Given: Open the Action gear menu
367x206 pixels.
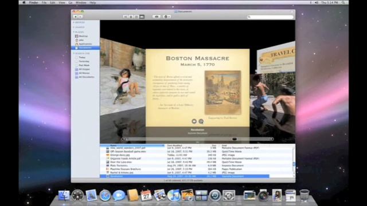Looking at the screenshot, I should coord(167,17).
